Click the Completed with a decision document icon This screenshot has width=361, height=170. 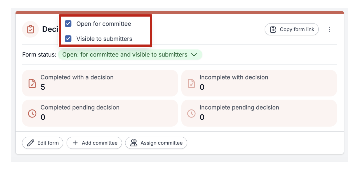click(x=32, y=83)
